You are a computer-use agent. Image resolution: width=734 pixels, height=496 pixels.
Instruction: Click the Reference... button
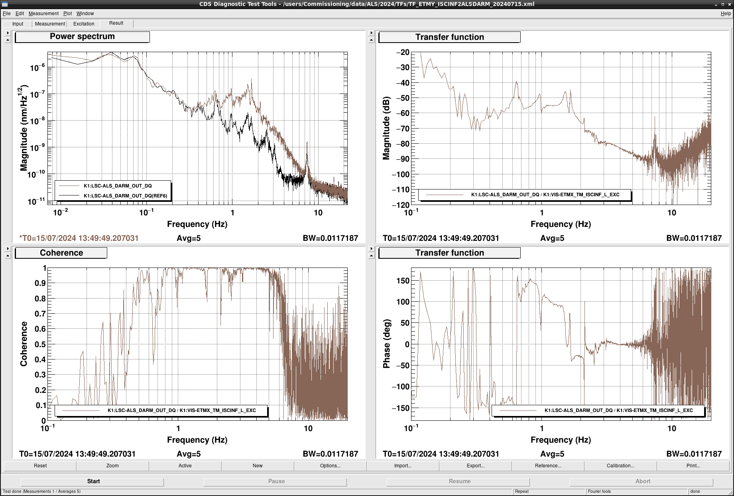click(x=548, y=466)
